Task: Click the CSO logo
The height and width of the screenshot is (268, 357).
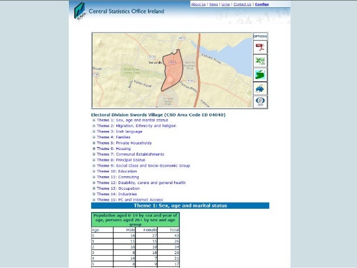Action: click(x=79, y=11)
